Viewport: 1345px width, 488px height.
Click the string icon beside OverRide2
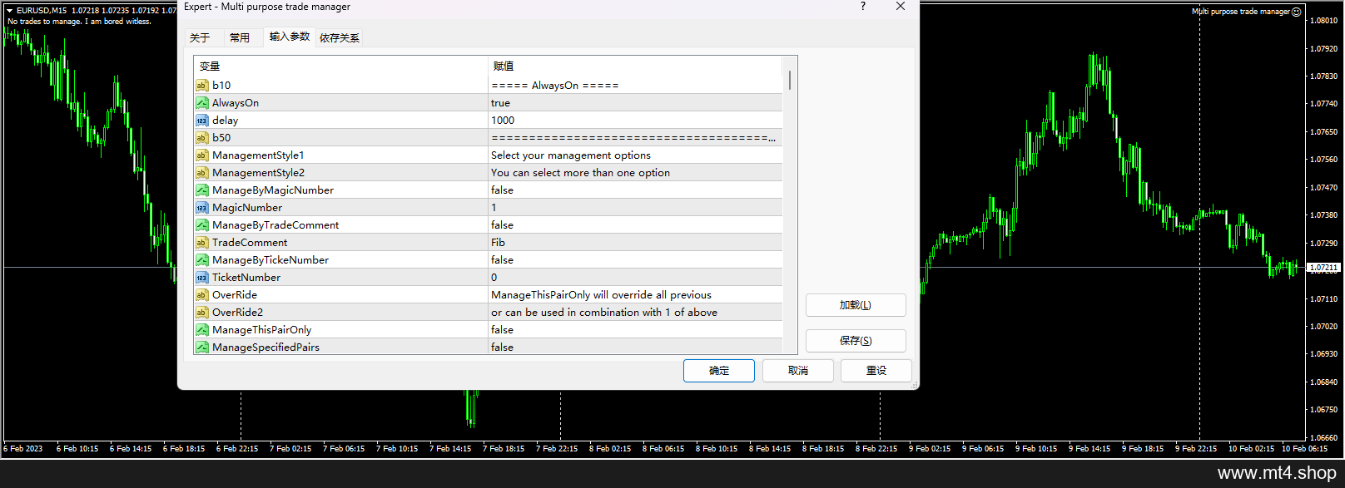(x=202, y=313)
